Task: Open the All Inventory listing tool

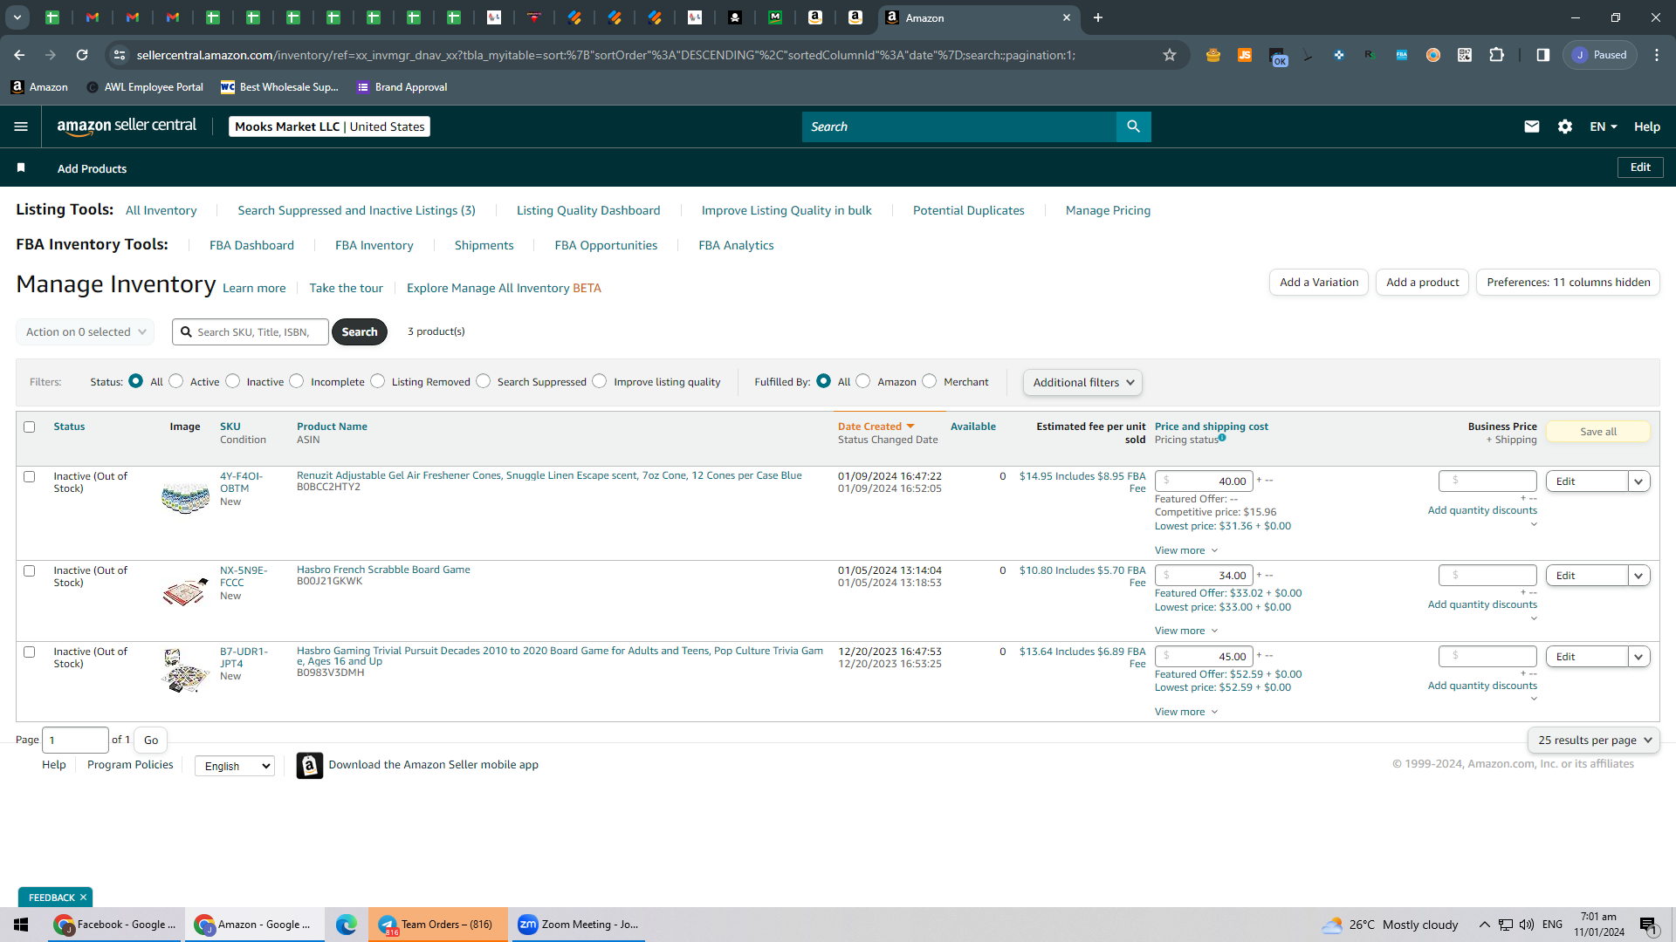Action: point(161,210)
